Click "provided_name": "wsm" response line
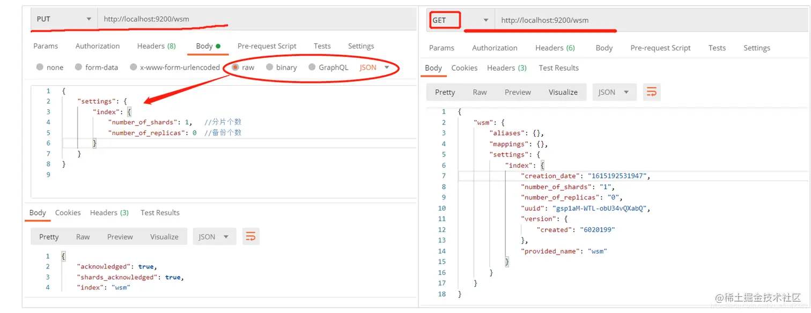 [x=564, y=251]
